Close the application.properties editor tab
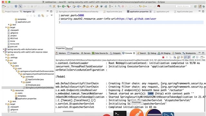This screenshot has width=206, height=116. pos(150,12)
